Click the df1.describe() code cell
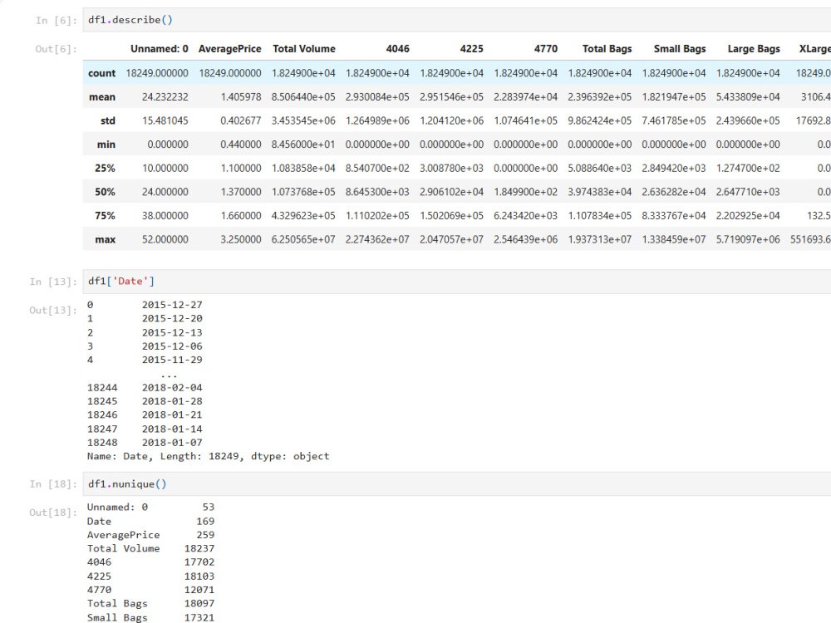Image resolution: width=831 pixels, height=623 pixels. pyautogui.click(x=457, y=20)
